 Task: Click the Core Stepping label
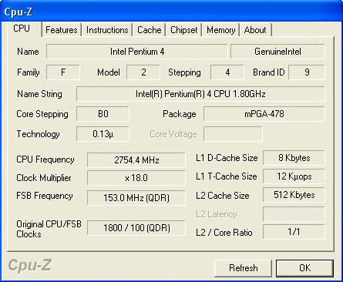tap(42, 114)
